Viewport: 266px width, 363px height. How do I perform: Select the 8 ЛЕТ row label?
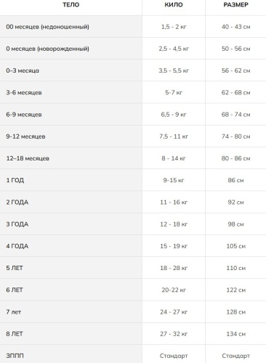(x=15, y=334)
